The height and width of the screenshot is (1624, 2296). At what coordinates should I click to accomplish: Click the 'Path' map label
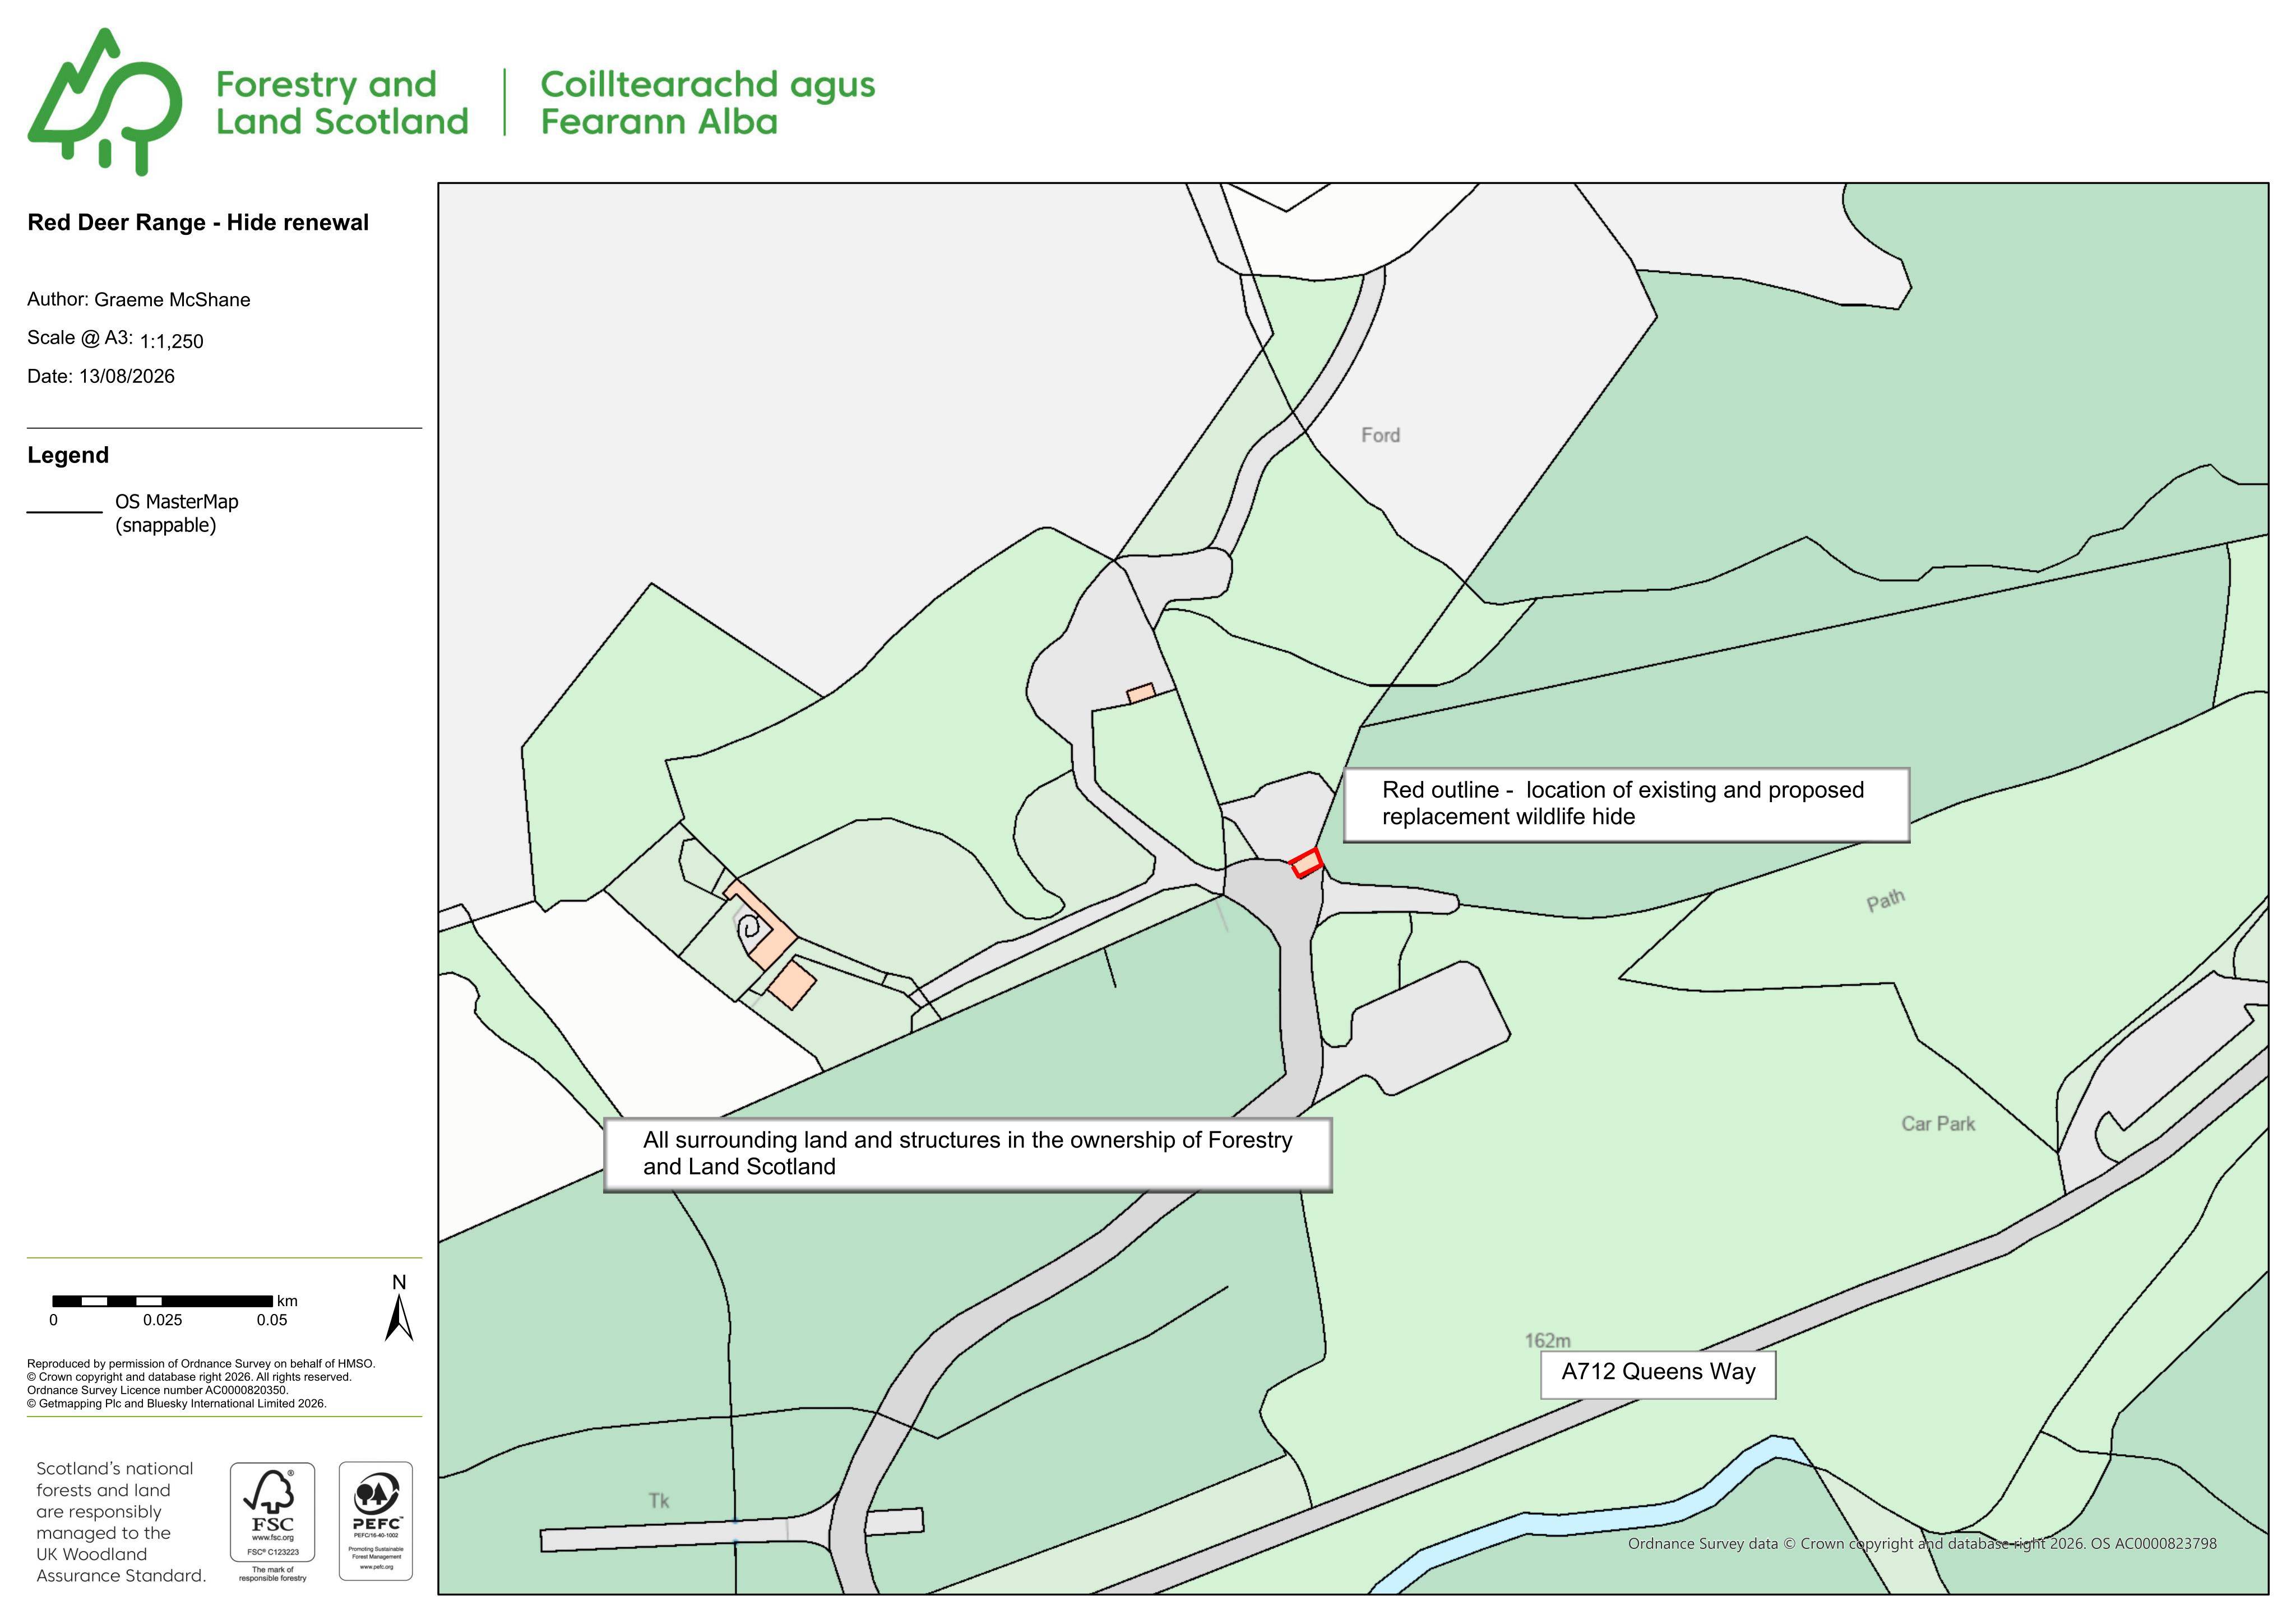coord(1886,901)
